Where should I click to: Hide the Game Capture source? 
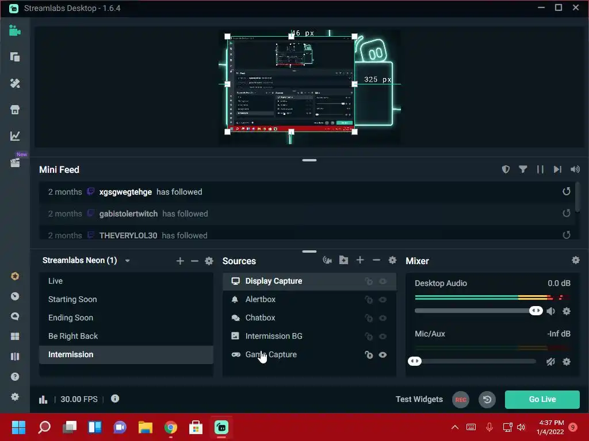pos(383,355)
